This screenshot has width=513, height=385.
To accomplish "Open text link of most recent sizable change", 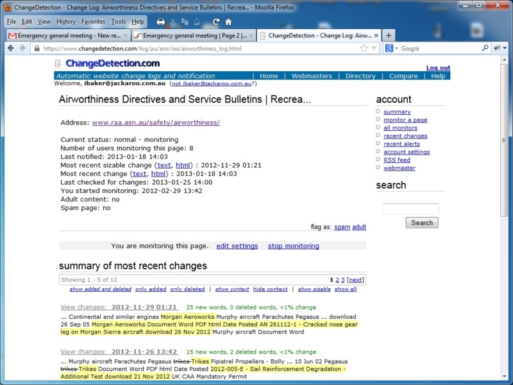I will click(x=164, y=166).
